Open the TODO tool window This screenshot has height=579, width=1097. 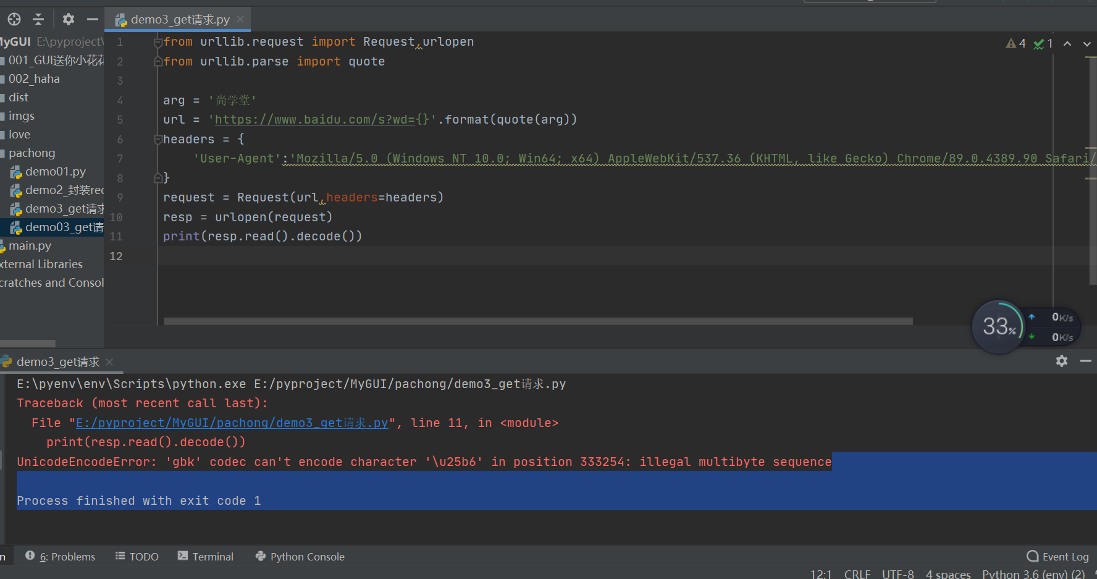[137, 556]
